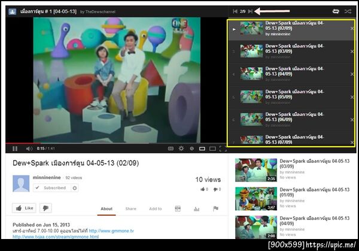The height and width of the screenshot is (251, 359).
Task: Open the transcript icon tab
Action: [178, 208]
